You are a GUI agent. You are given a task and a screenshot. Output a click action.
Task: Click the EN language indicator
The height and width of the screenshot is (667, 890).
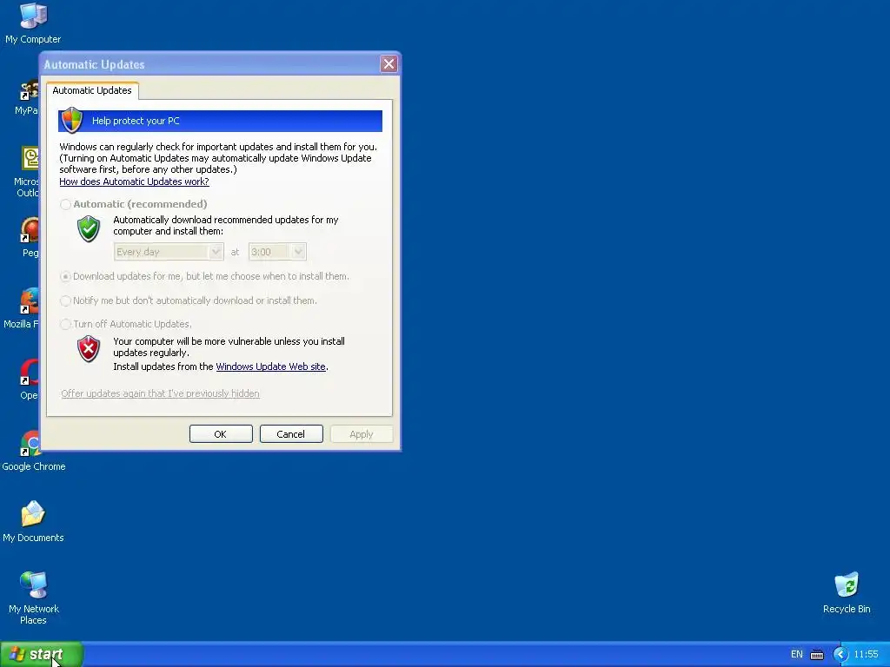[x=797, y=655]
